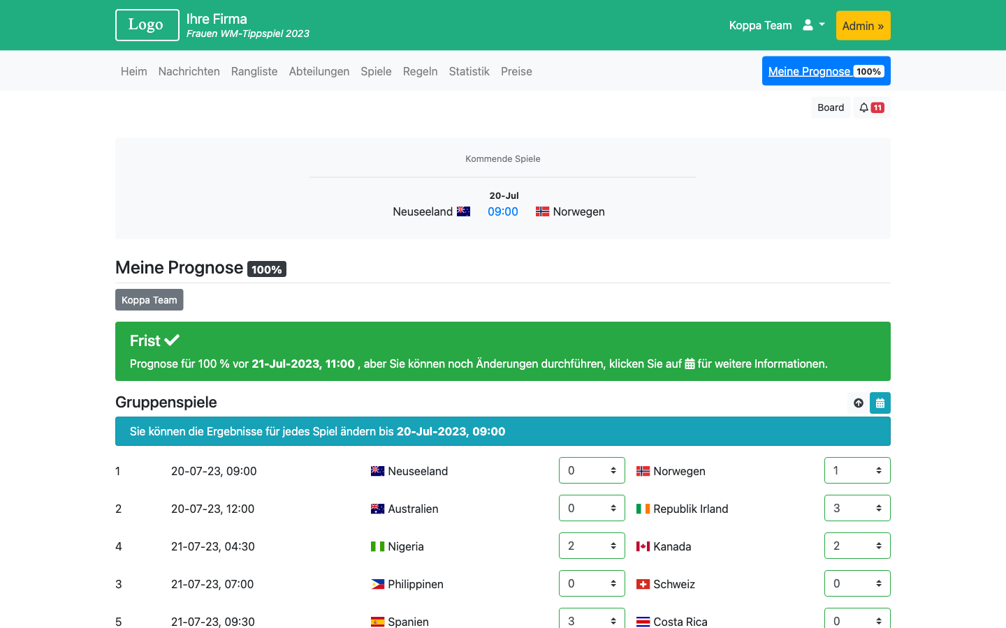Click the red 11 notification badge
The width and height of the screenshot is (1006, 628).
877,107
